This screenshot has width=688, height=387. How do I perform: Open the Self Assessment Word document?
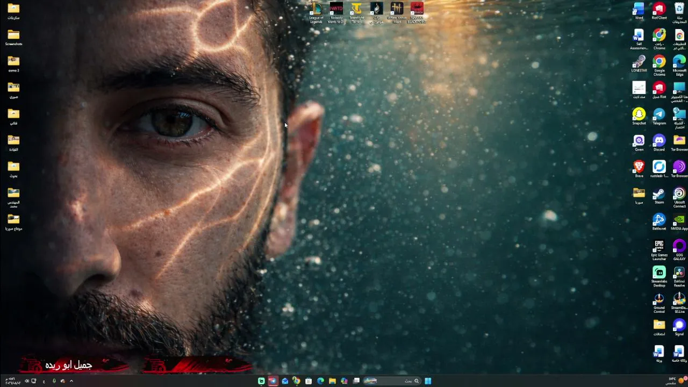(639, 39)
